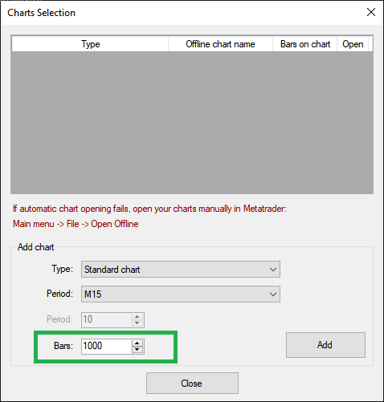Viewport: 384px width, 402px height.
Task: Click the greyed-out Period field showing 10
Action: point(107,319)
